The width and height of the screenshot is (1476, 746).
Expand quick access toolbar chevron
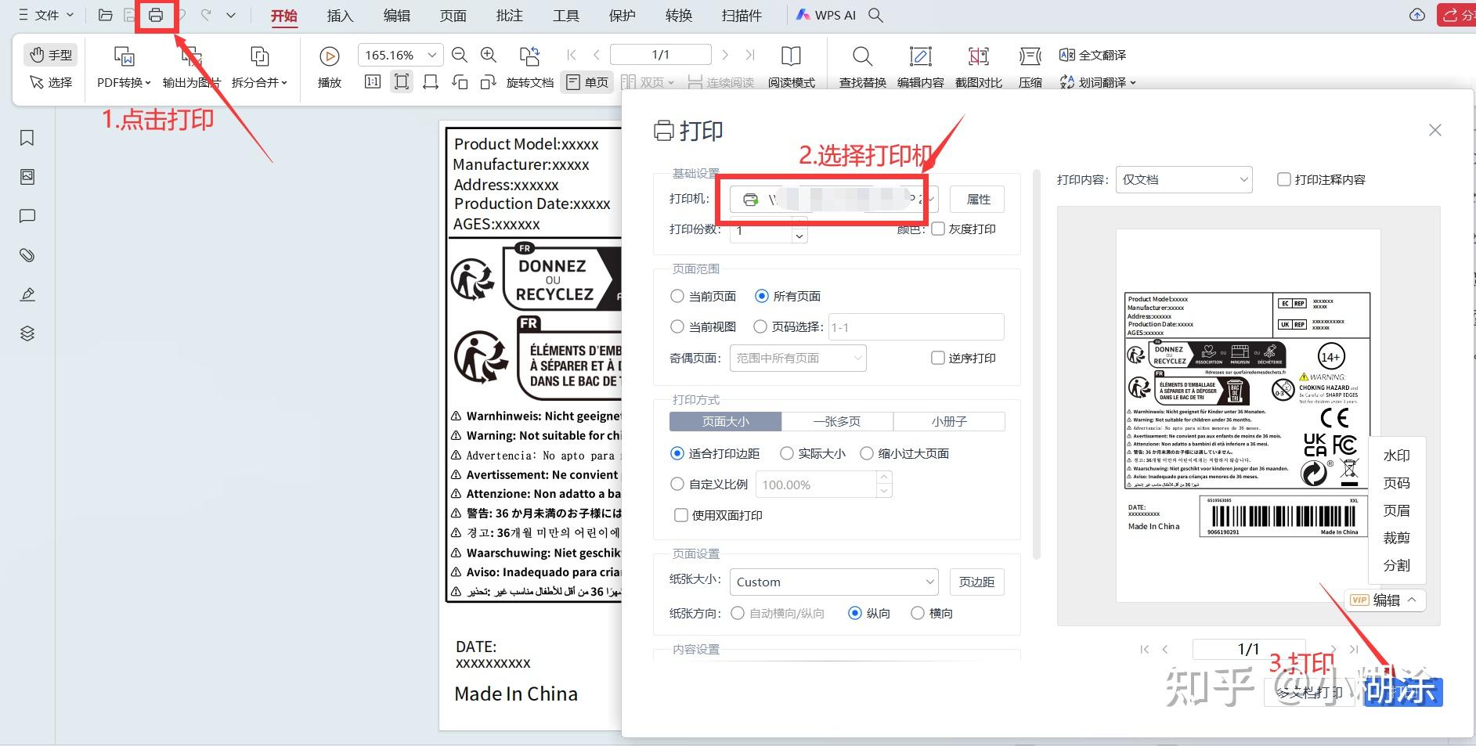point(231,15)
